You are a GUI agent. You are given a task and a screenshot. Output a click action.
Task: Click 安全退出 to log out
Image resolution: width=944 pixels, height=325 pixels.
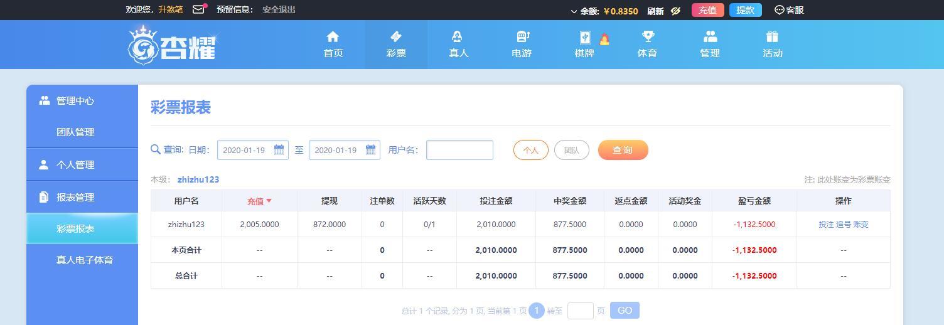tap(279, 9)
